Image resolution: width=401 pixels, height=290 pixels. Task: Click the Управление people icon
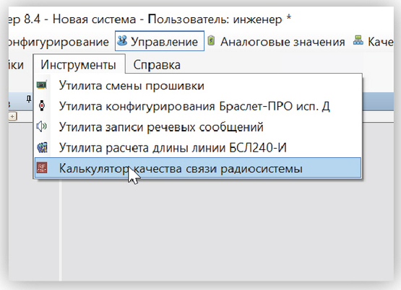click(x=122, y=40)
